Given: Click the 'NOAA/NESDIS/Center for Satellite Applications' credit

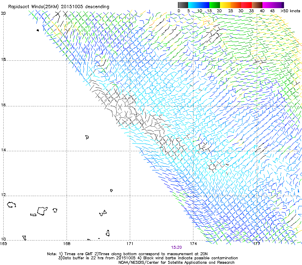Looking at the screenshot, I should (163, 263).
